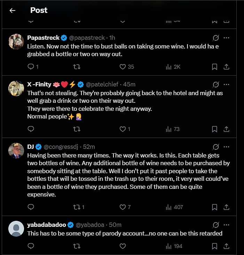Open more menu on X-Finity's post

pos(226,84)
